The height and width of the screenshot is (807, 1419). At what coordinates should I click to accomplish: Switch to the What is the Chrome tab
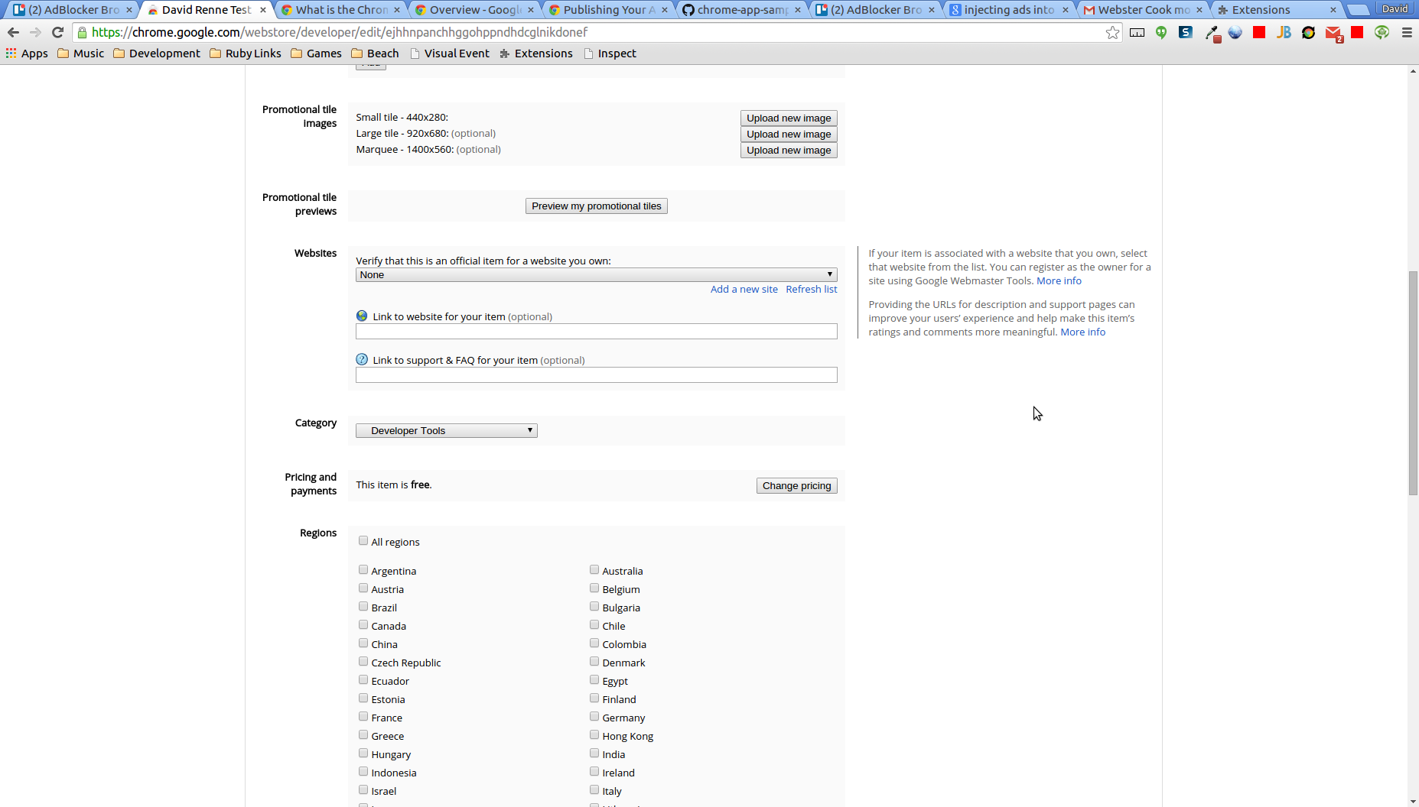click(341, 10)
